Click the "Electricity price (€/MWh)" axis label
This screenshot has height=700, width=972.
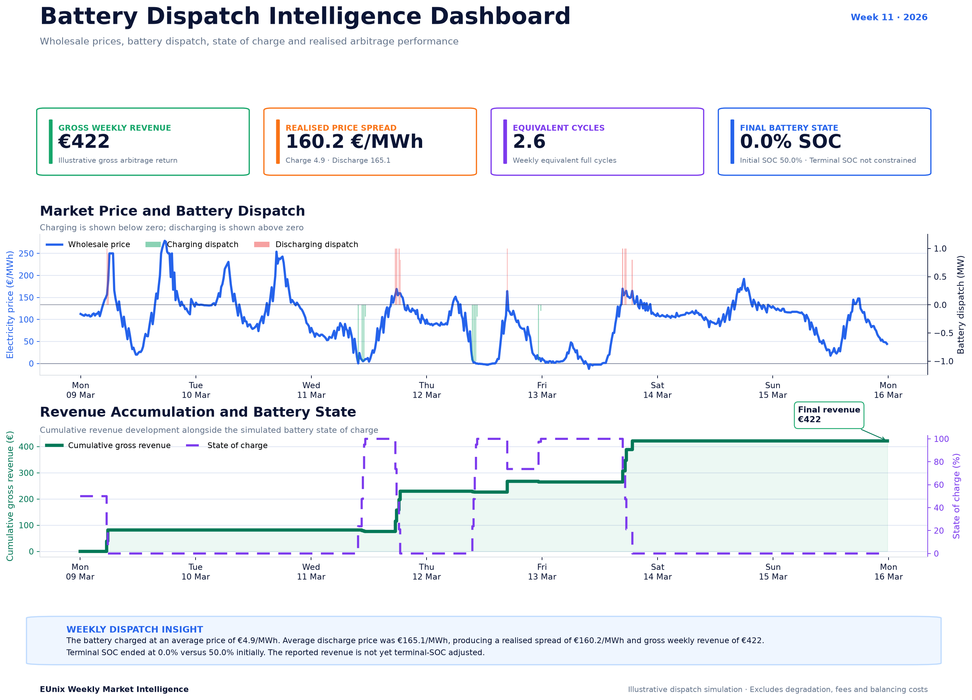tap(10, 305)
